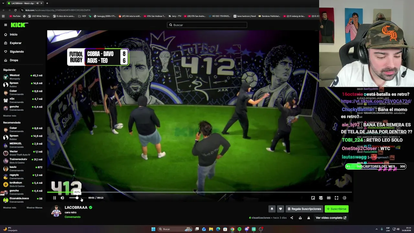Open the Conversando category link
The height and width of the screenshot is (233, 414).
pyautogui.click(x=72, y=217)
